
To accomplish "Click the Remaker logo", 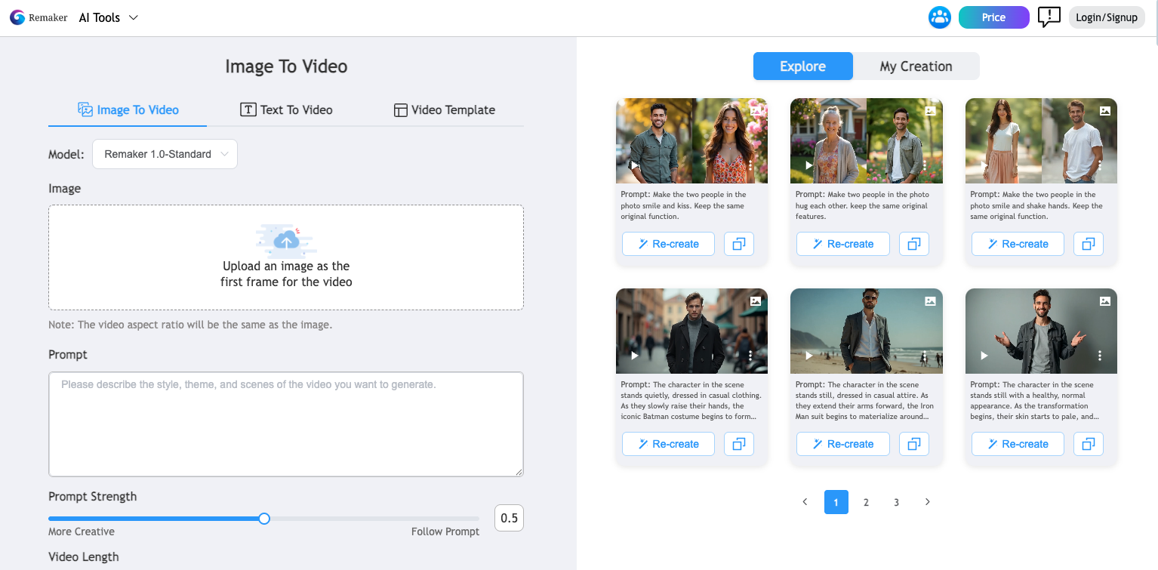I will coord(38,17).
